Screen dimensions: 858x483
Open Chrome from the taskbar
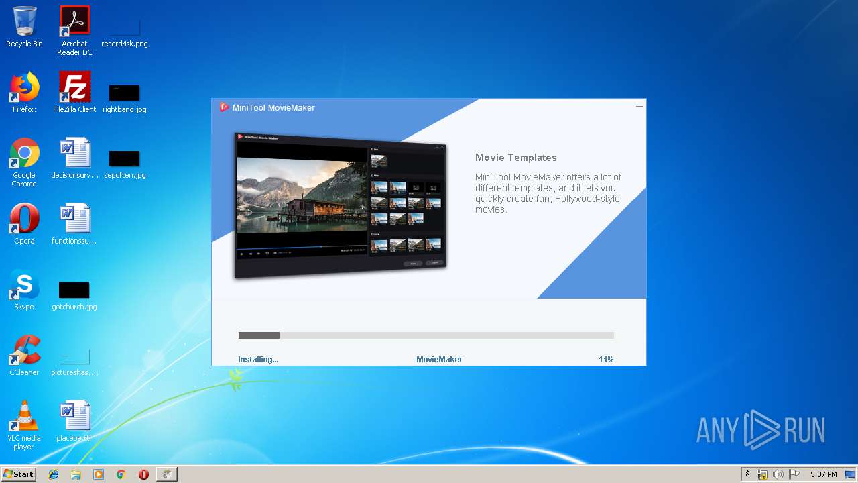point(121,474)
